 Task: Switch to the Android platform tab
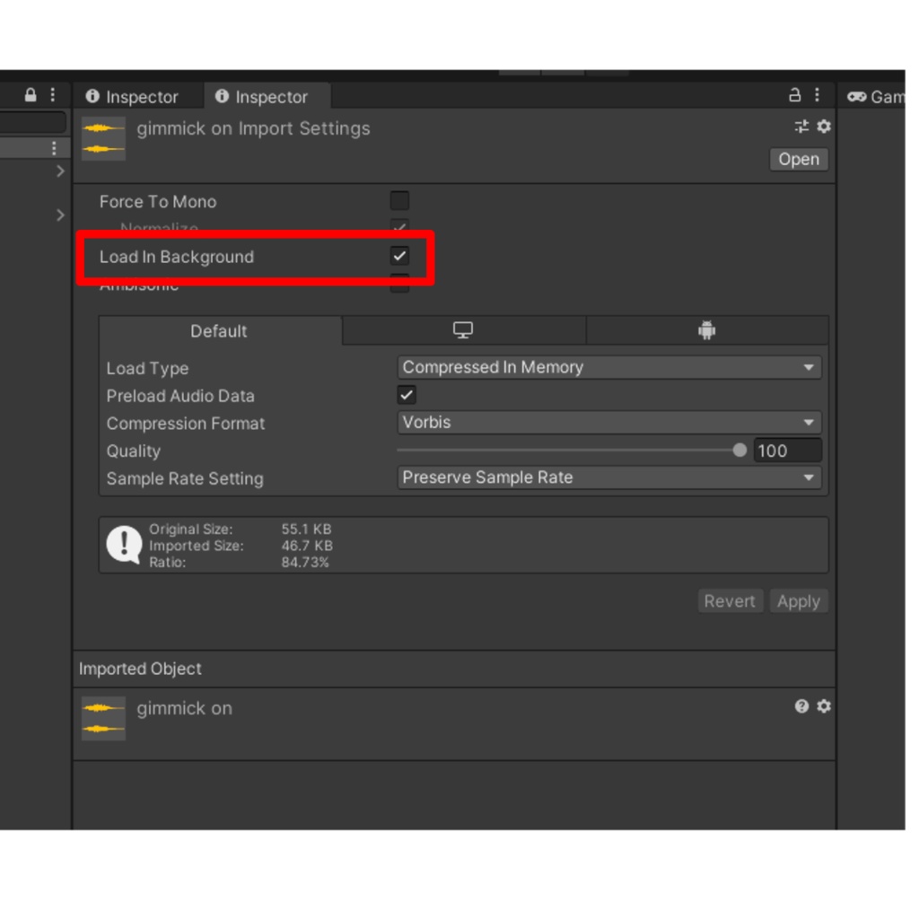point(707,330)
